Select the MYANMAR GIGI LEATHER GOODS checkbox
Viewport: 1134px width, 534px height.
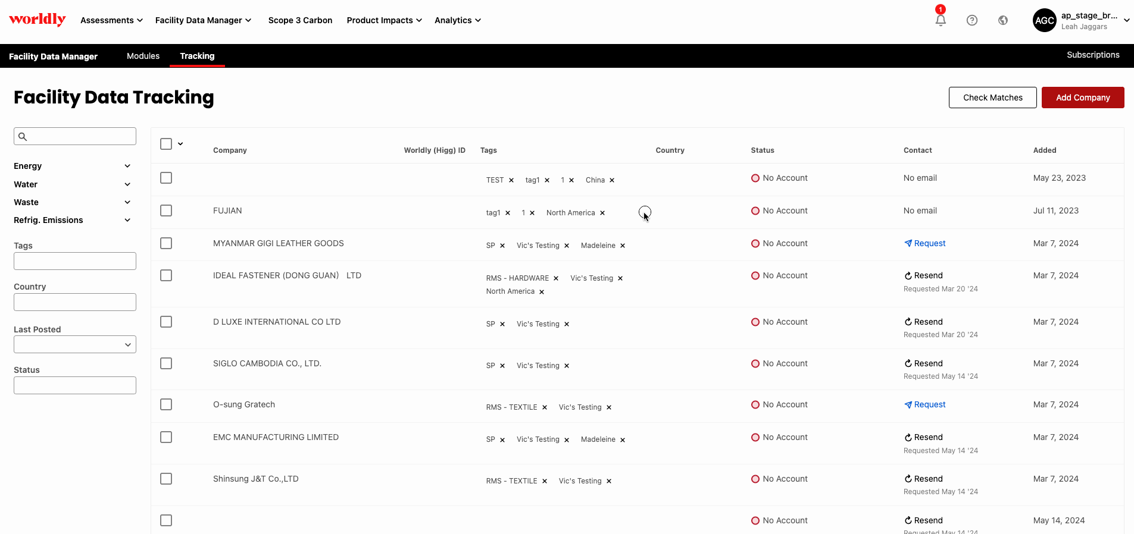point(166,243)
